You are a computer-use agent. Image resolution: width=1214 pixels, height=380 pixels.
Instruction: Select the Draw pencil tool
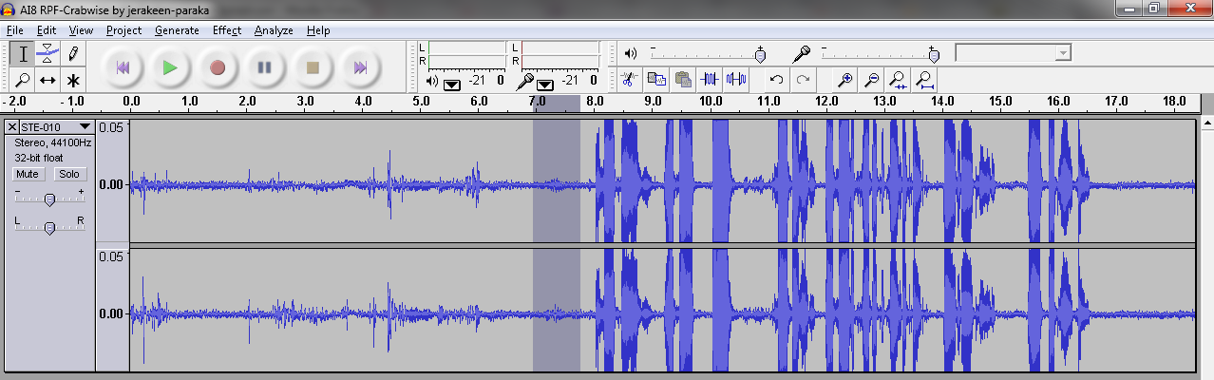[x=73, y=53]
